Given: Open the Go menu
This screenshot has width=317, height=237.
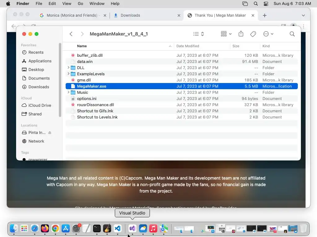Looking at the screenshot, I should [x=80, y=4].
